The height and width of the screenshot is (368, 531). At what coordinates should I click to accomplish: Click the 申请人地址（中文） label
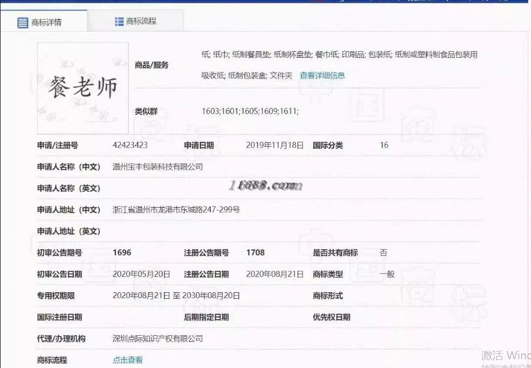(x=69, y=210)
